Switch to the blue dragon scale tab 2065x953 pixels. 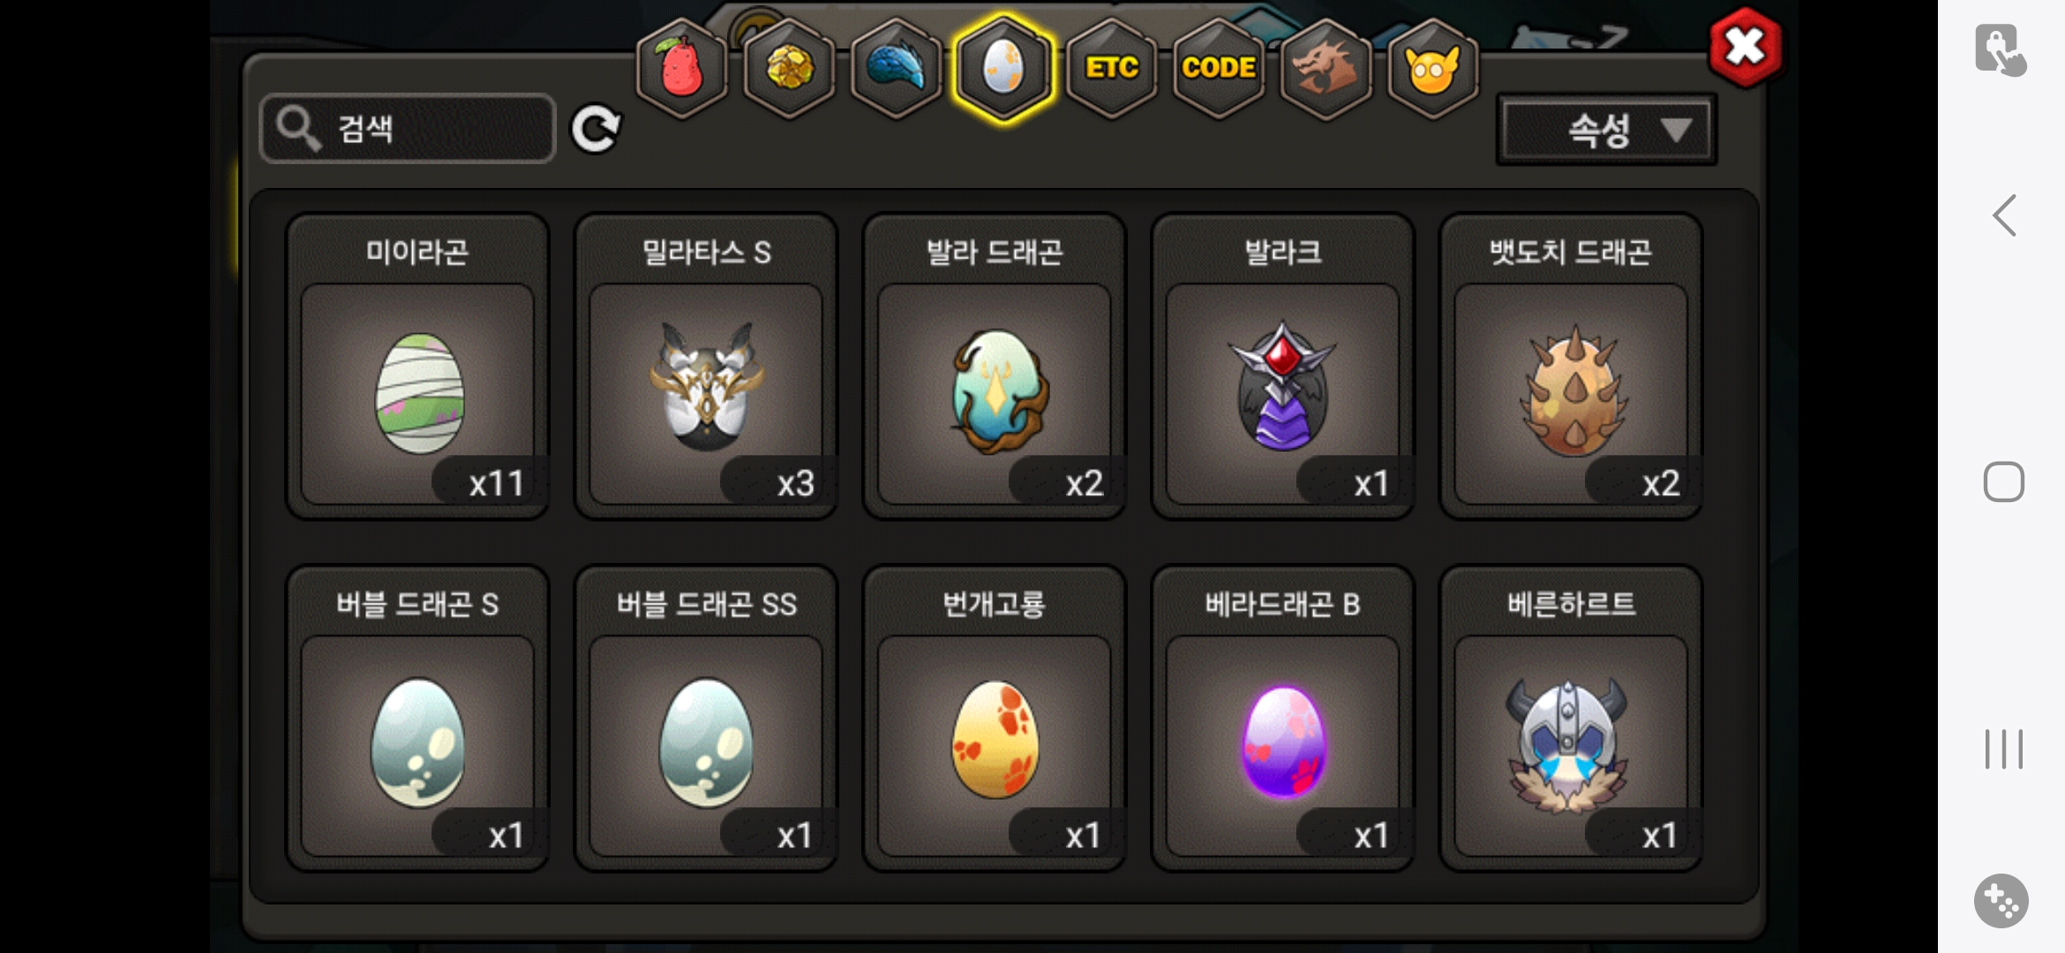[895, 68]
